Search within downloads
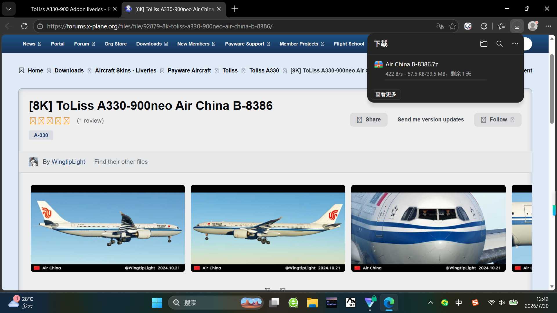This screenshot has width=557, height=313. (499, 44)
